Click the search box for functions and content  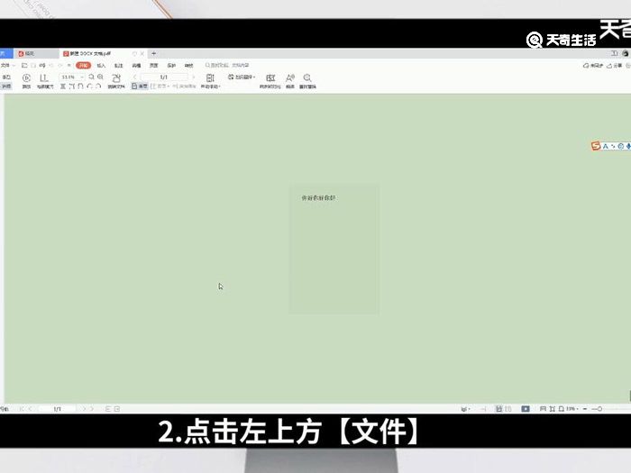227,65
